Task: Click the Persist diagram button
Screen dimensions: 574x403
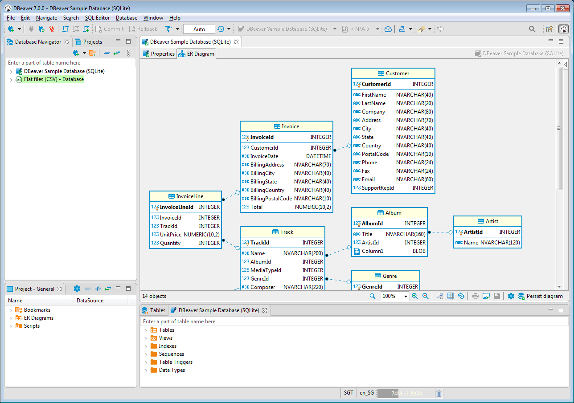Action: (x=540, y=296)
